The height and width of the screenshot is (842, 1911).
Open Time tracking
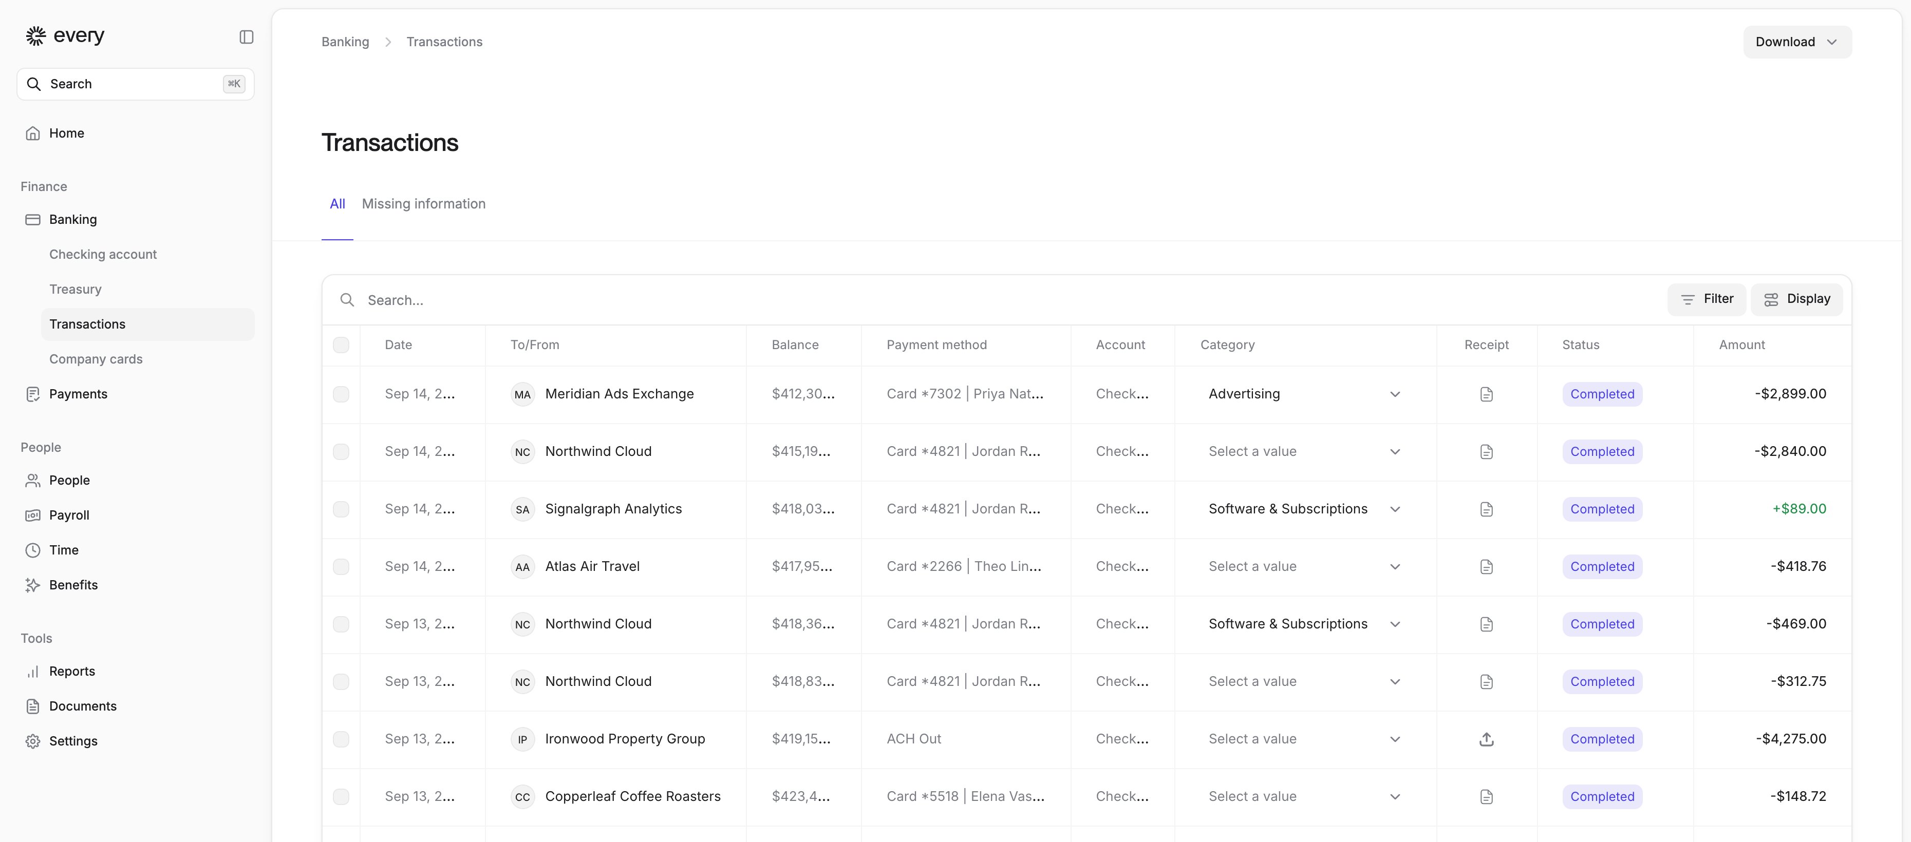[x=136, y=550]
